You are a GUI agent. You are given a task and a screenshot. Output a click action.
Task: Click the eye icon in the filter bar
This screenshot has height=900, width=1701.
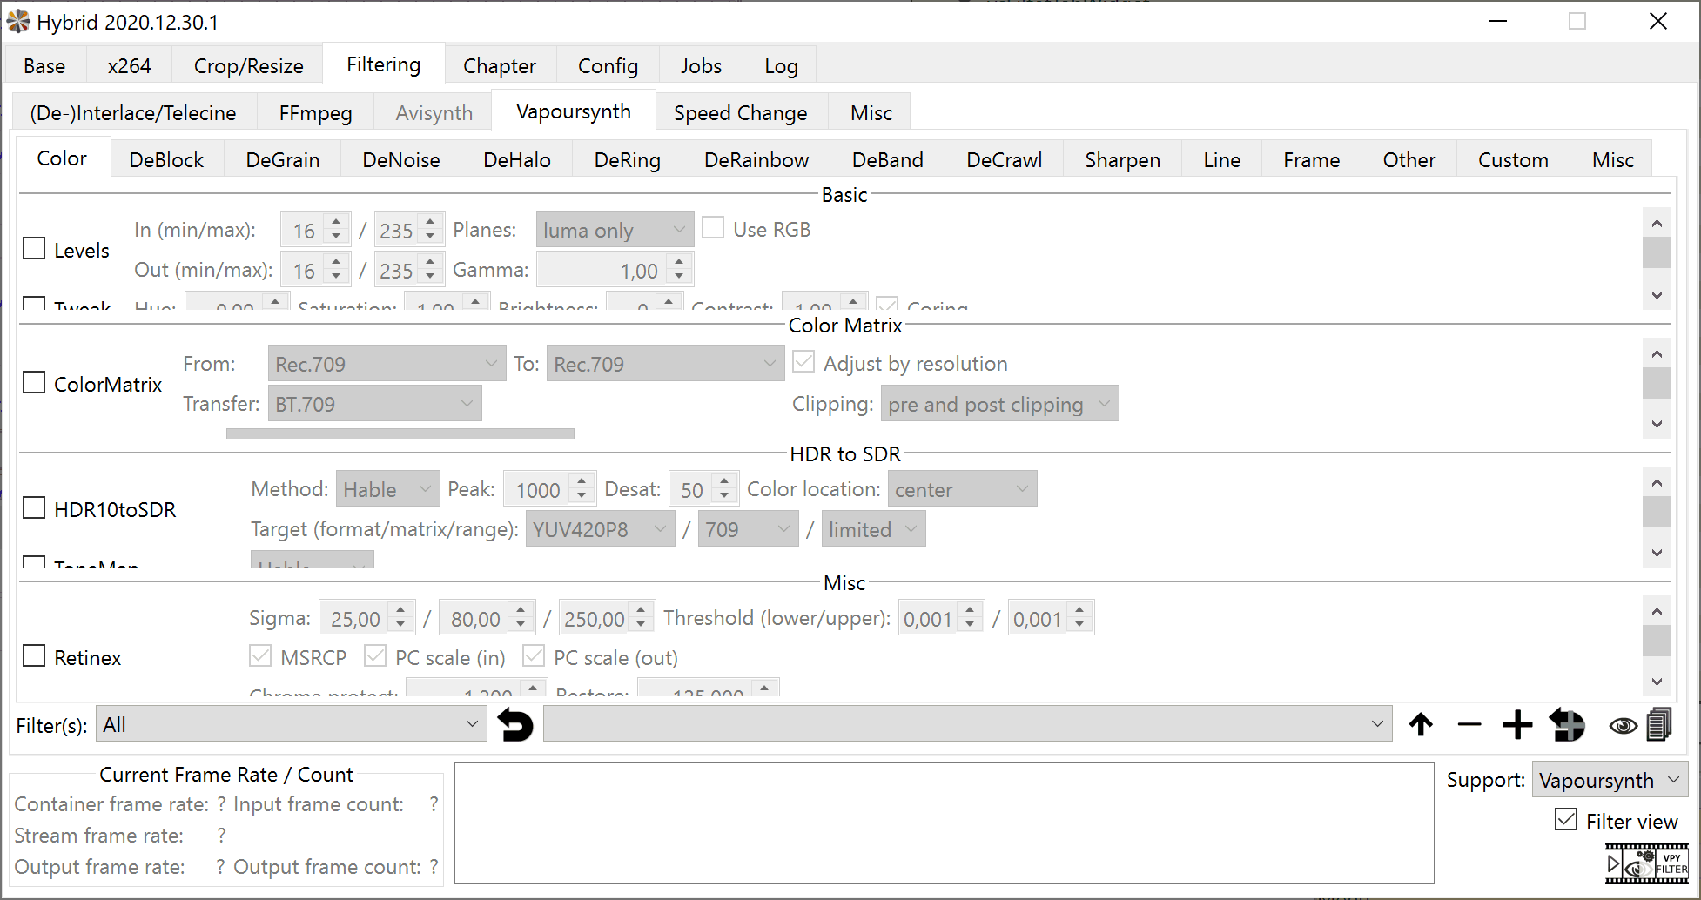(x=1623, y=725)
